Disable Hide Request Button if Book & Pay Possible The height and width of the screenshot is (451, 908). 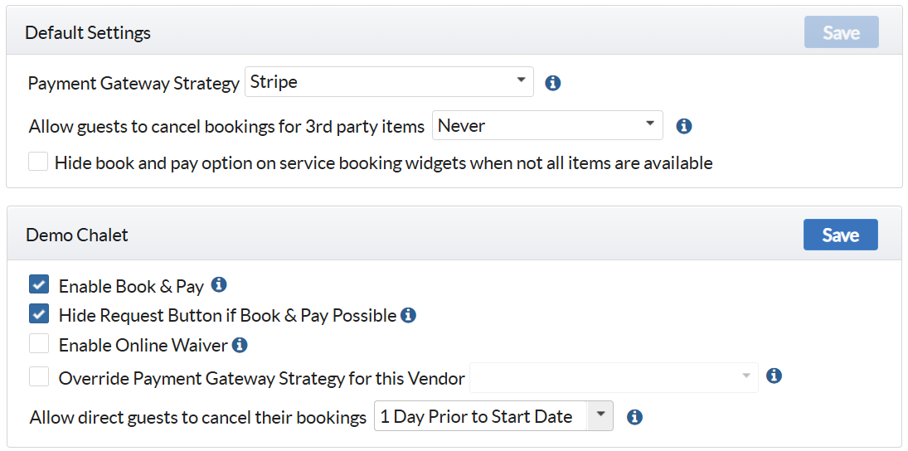[39, 314]
